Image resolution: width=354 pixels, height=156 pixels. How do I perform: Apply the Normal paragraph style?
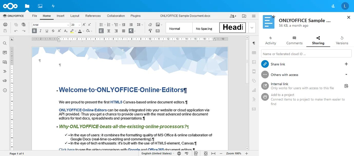coord(179,28)
